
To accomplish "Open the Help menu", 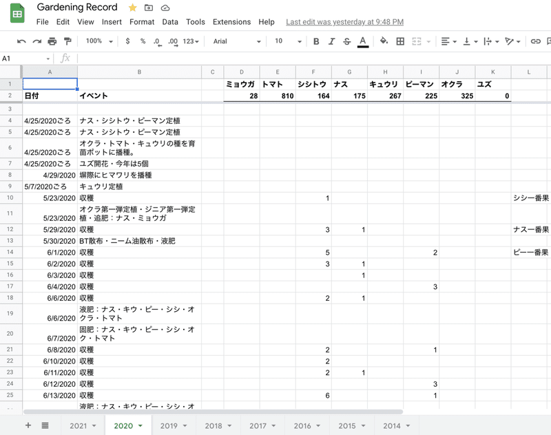I will (267, 22).
